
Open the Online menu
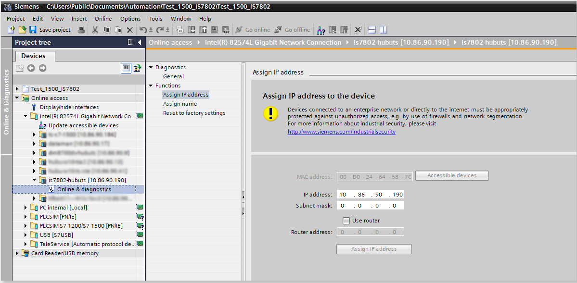(103, 19)
